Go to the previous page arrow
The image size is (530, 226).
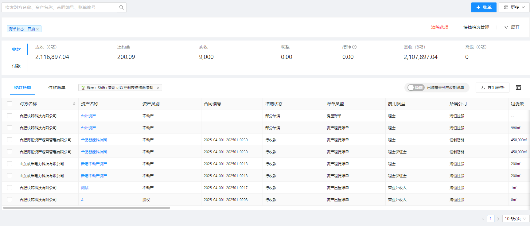483,219
